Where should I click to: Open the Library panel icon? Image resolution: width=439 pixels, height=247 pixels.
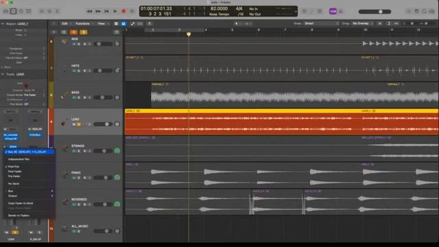coord(5,12)
